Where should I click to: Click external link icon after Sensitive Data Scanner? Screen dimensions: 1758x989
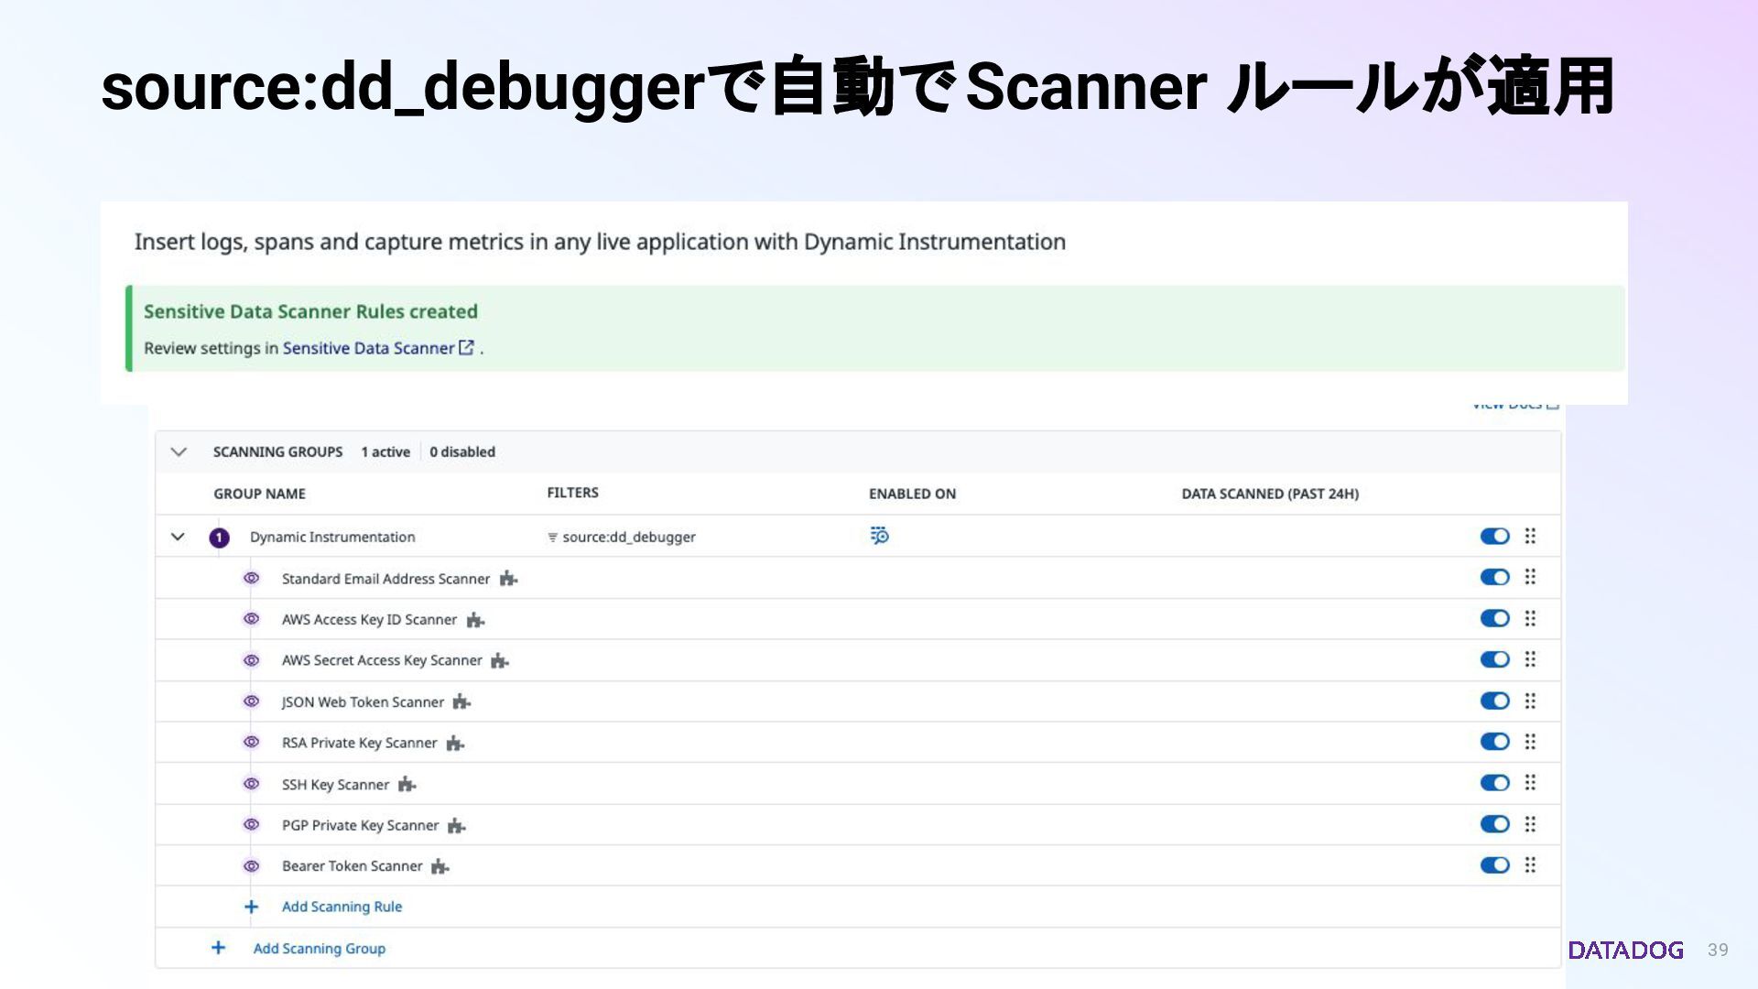coord(466,347)
